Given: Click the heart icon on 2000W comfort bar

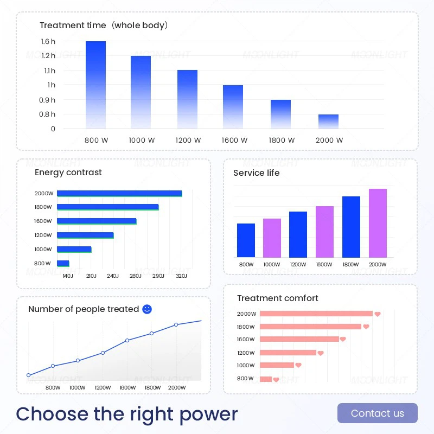Looking at the screenshot, I should [x=378, y=314].
